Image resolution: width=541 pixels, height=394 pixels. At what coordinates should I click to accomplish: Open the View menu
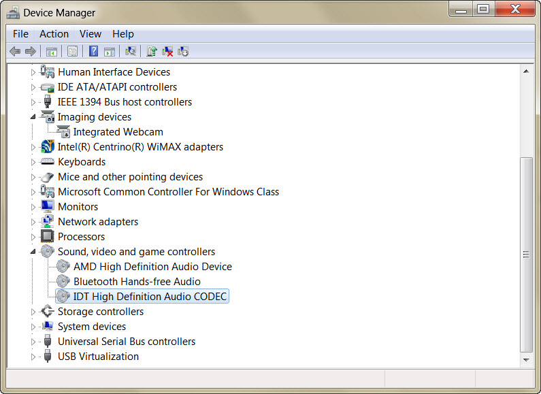coord(91,34)
